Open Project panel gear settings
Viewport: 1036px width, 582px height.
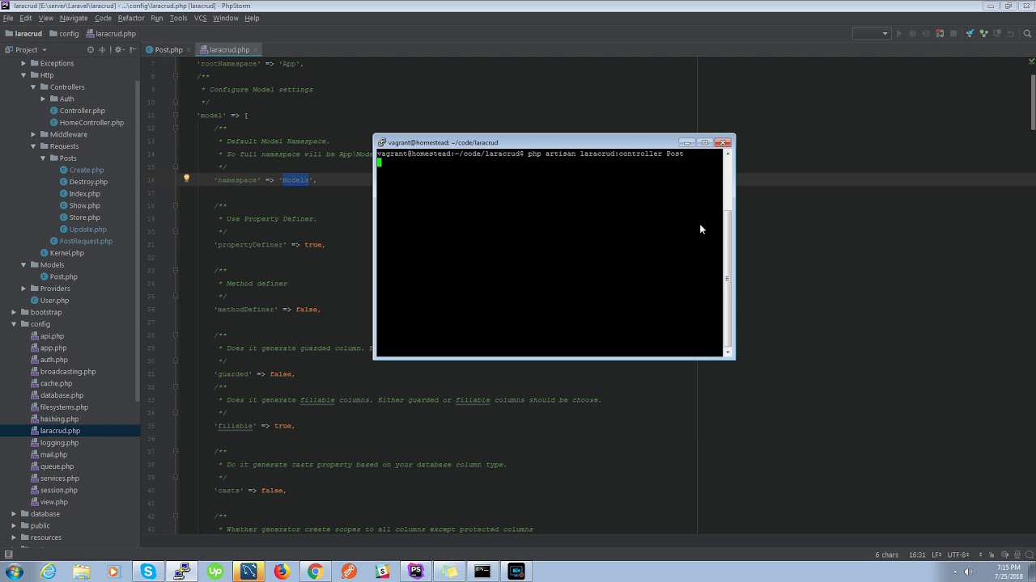pos(118,50)
